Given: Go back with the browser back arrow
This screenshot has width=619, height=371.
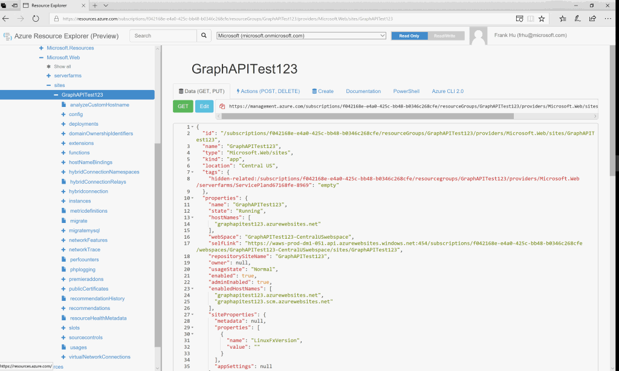Looking at the screenshot, I should 5,19.
